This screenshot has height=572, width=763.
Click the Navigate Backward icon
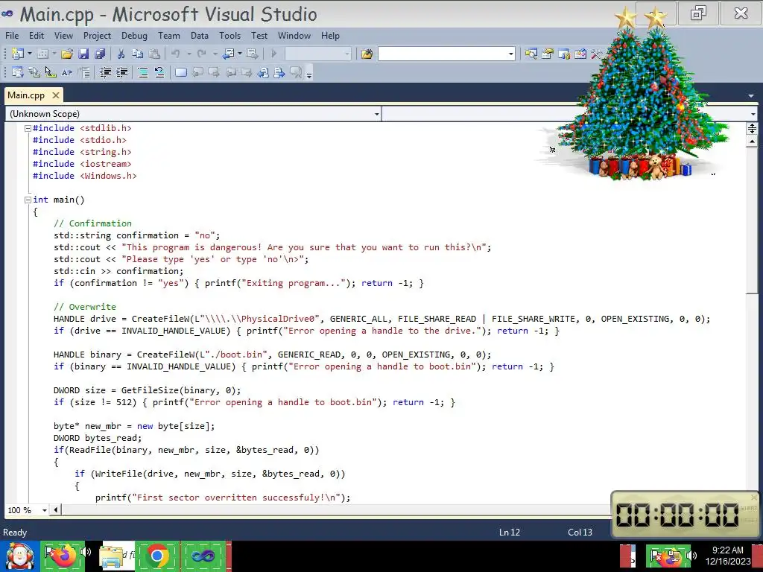[228, 54]
